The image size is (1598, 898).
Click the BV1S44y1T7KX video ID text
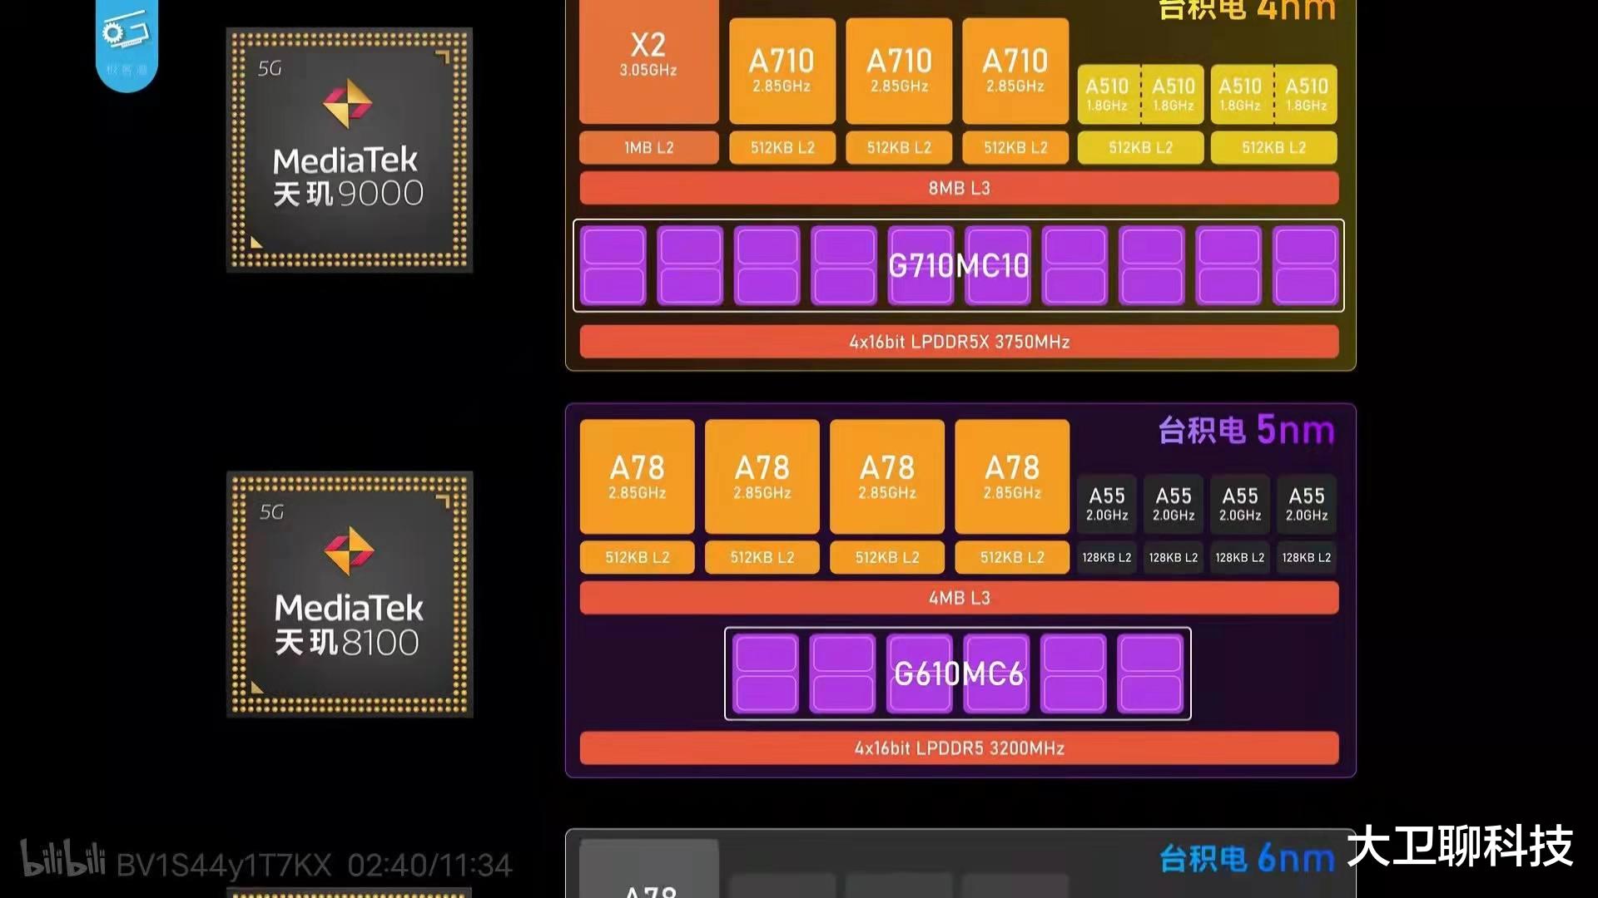[x=224, y=866]
